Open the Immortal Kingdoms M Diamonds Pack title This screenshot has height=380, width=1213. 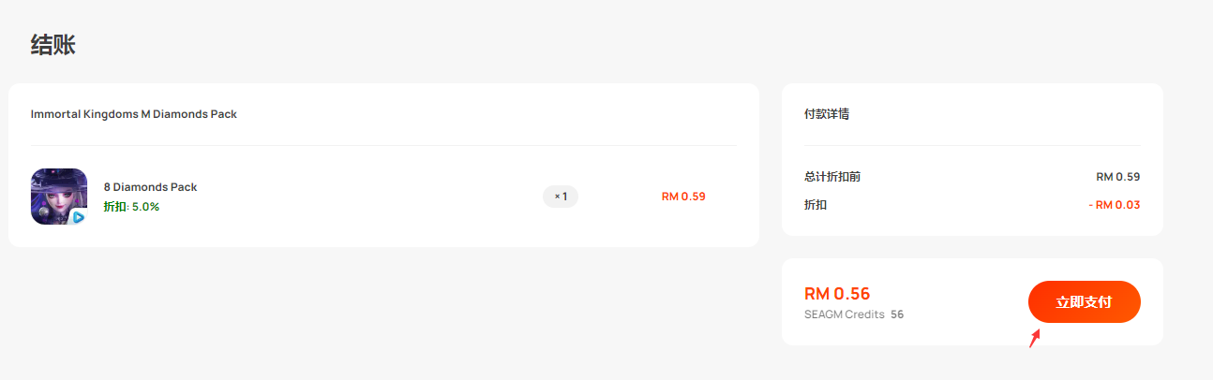134,114
